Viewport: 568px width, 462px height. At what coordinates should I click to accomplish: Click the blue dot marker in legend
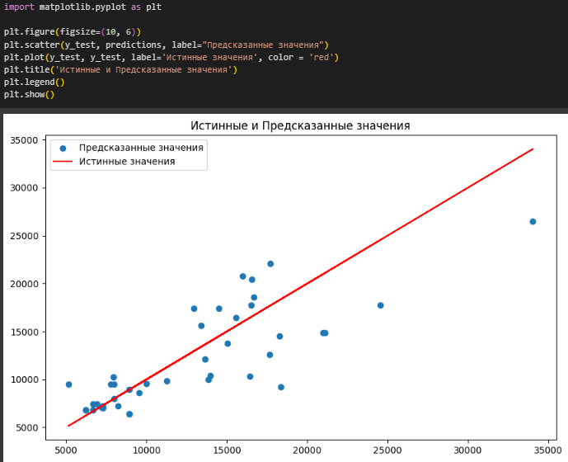(63, 148)
